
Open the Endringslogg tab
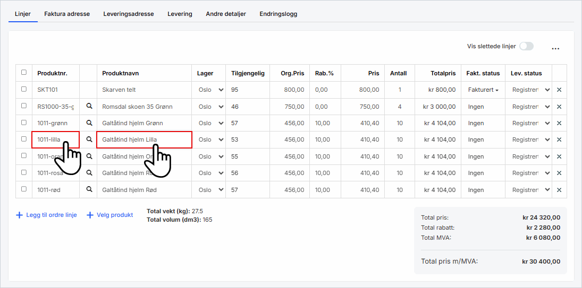278,14
